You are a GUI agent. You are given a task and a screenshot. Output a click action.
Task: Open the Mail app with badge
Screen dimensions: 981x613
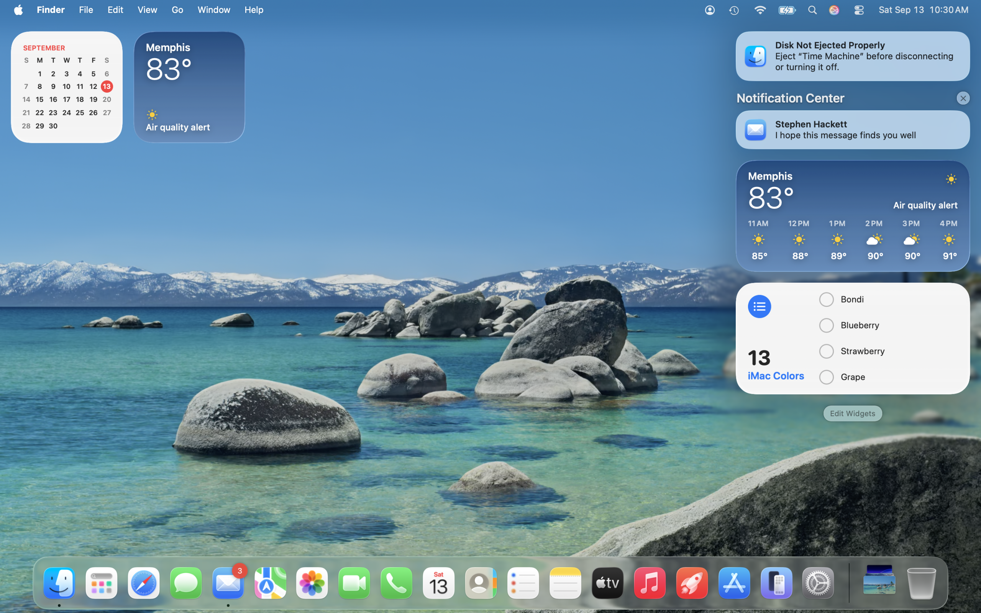point(228,583)
